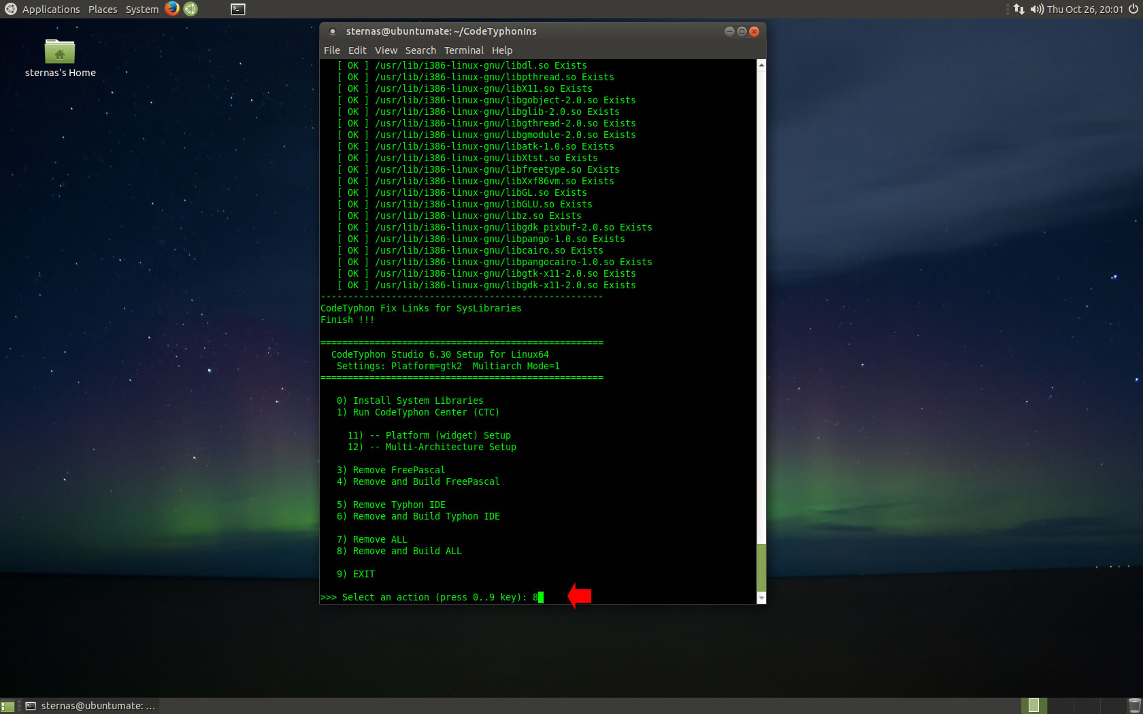Click 'Settings: Platform=gtk2 Multiarch Mode=1' line
Image resolution: width=1143 pixels, height=714 pixels.
448,366
